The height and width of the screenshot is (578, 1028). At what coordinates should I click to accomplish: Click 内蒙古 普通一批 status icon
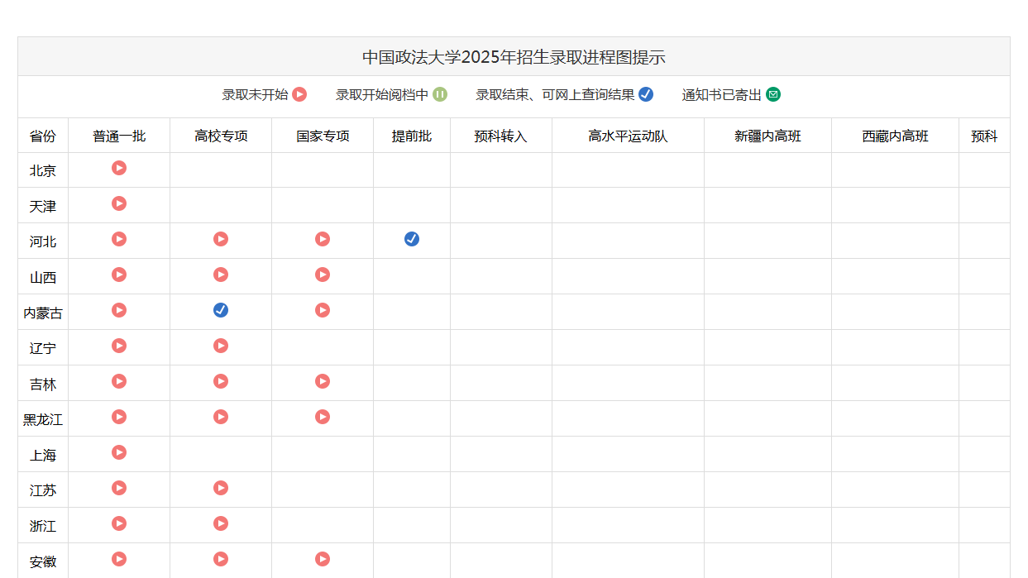pyautogui.click(x=119, y=310)
